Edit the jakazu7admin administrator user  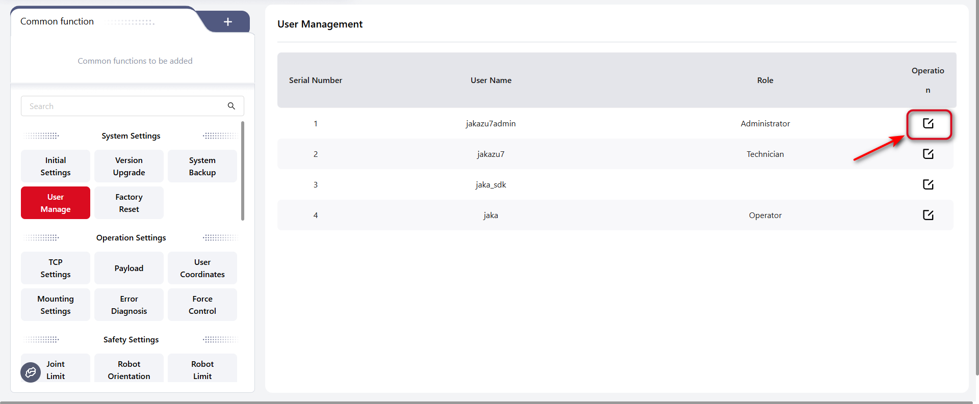[x=928, y=123]
